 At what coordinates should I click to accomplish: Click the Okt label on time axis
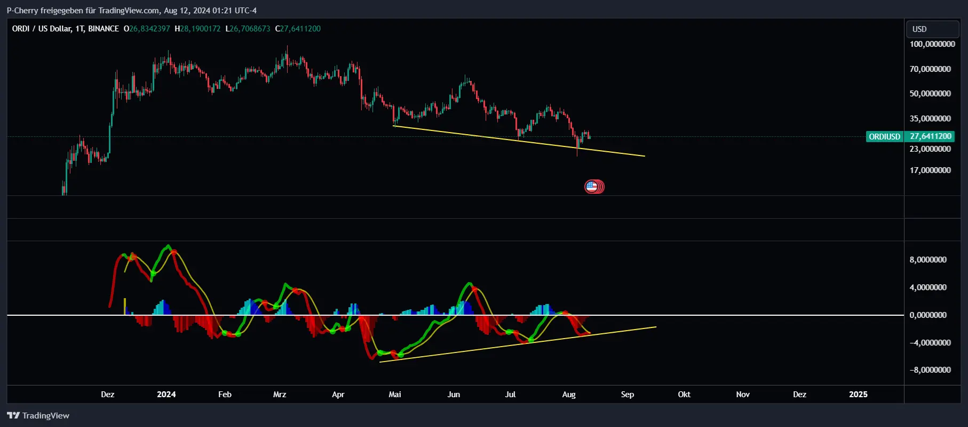click(684, 395)
